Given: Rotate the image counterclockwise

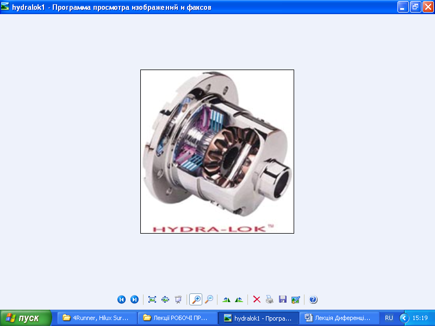Looking at the screenshot, I should tap(239, 299).
